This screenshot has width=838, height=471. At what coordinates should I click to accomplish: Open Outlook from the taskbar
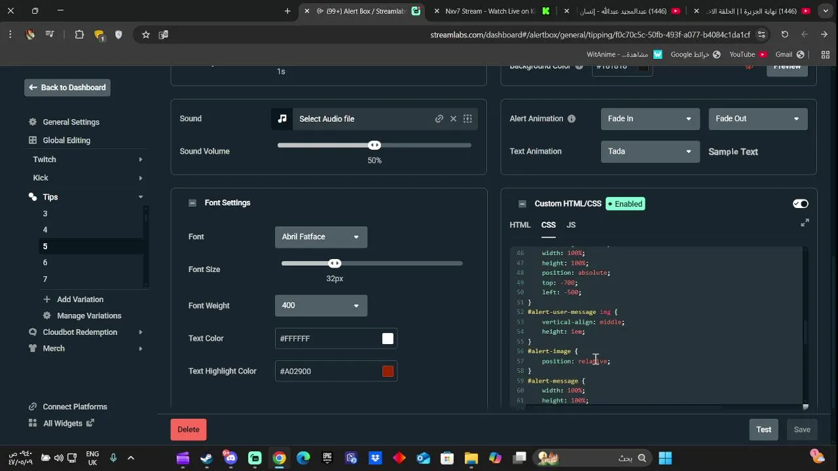click(423, 458)
